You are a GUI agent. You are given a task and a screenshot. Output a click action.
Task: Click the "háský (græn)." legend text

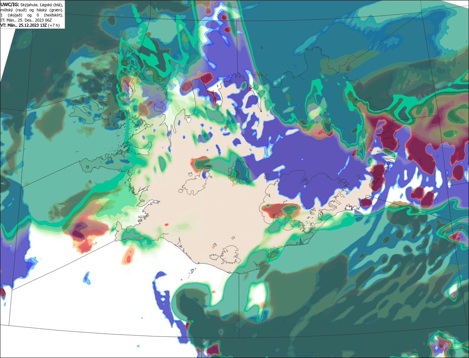(x=50, y=10)
